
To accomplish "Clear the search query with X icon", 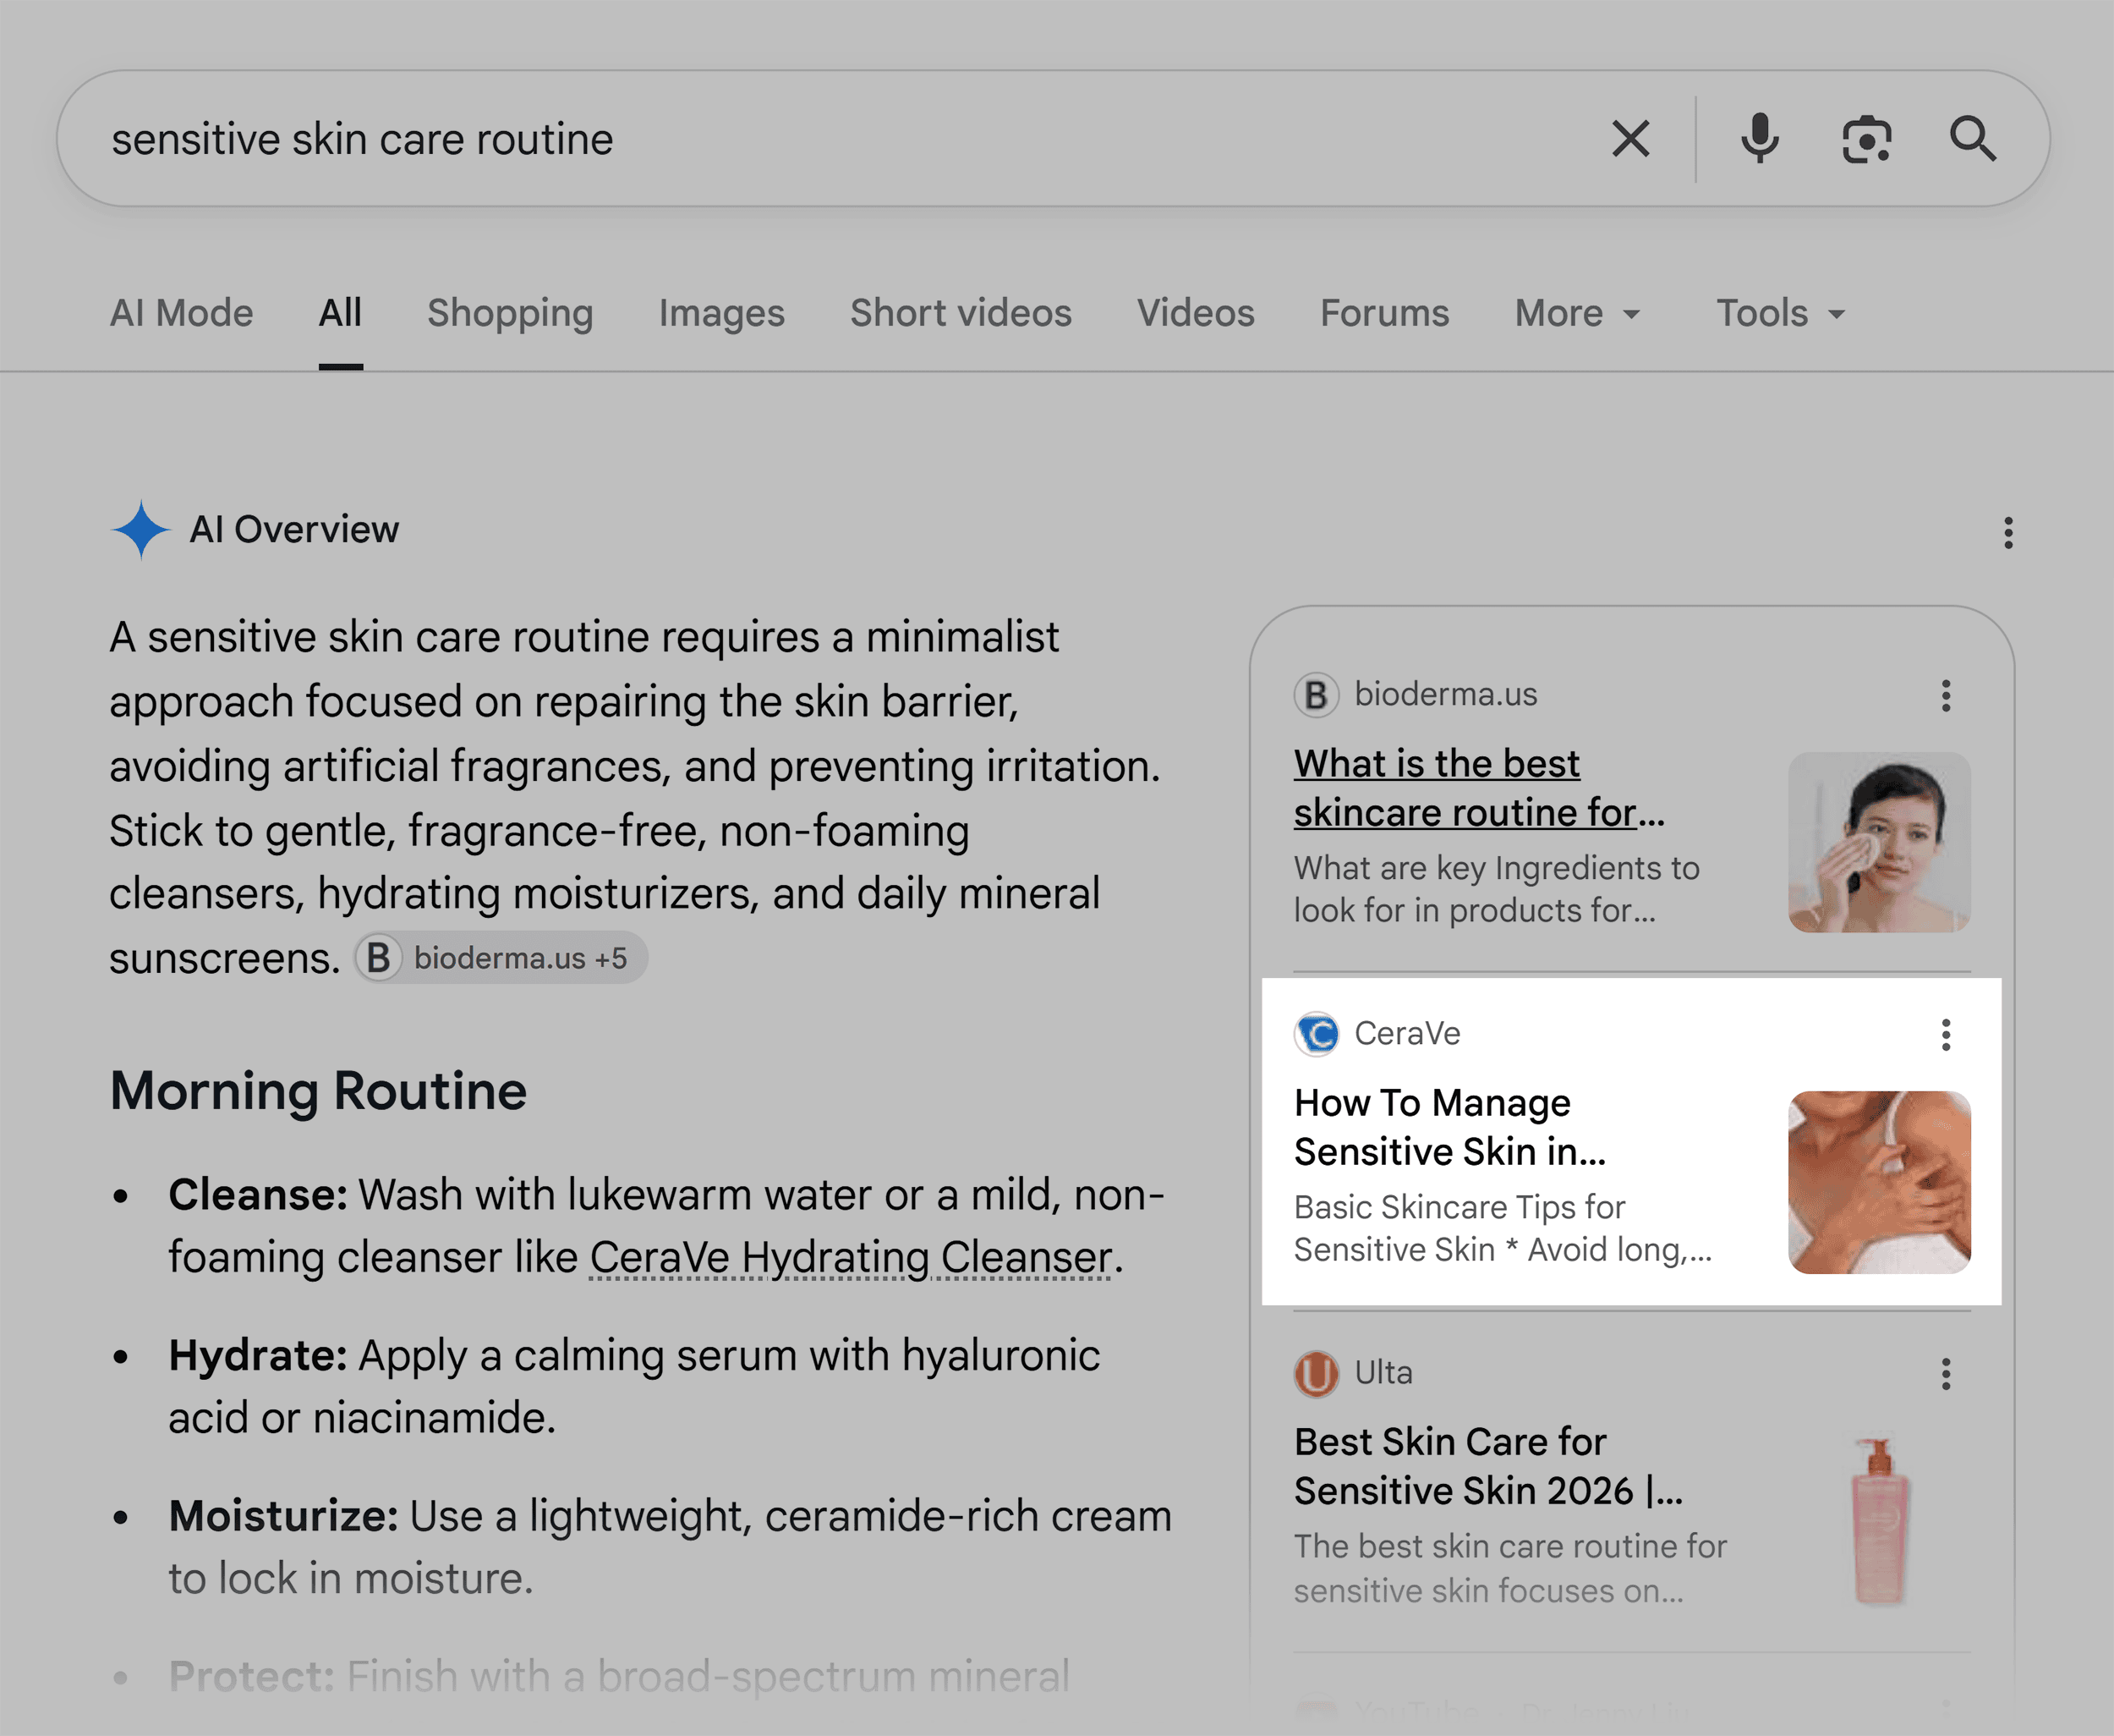I will click(x=1630, y=139).
